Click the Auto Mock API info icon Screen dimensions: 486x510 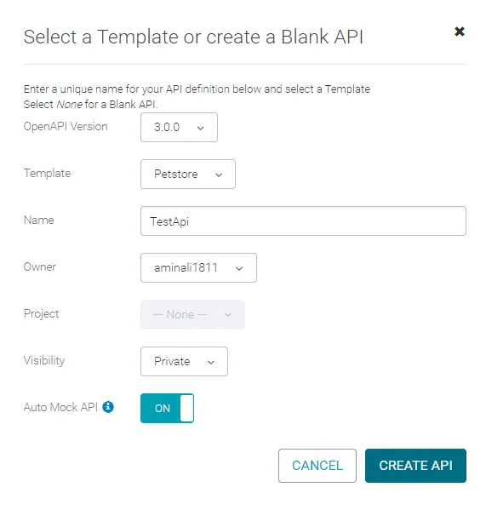pyautogui.click(x=108, y=407)
